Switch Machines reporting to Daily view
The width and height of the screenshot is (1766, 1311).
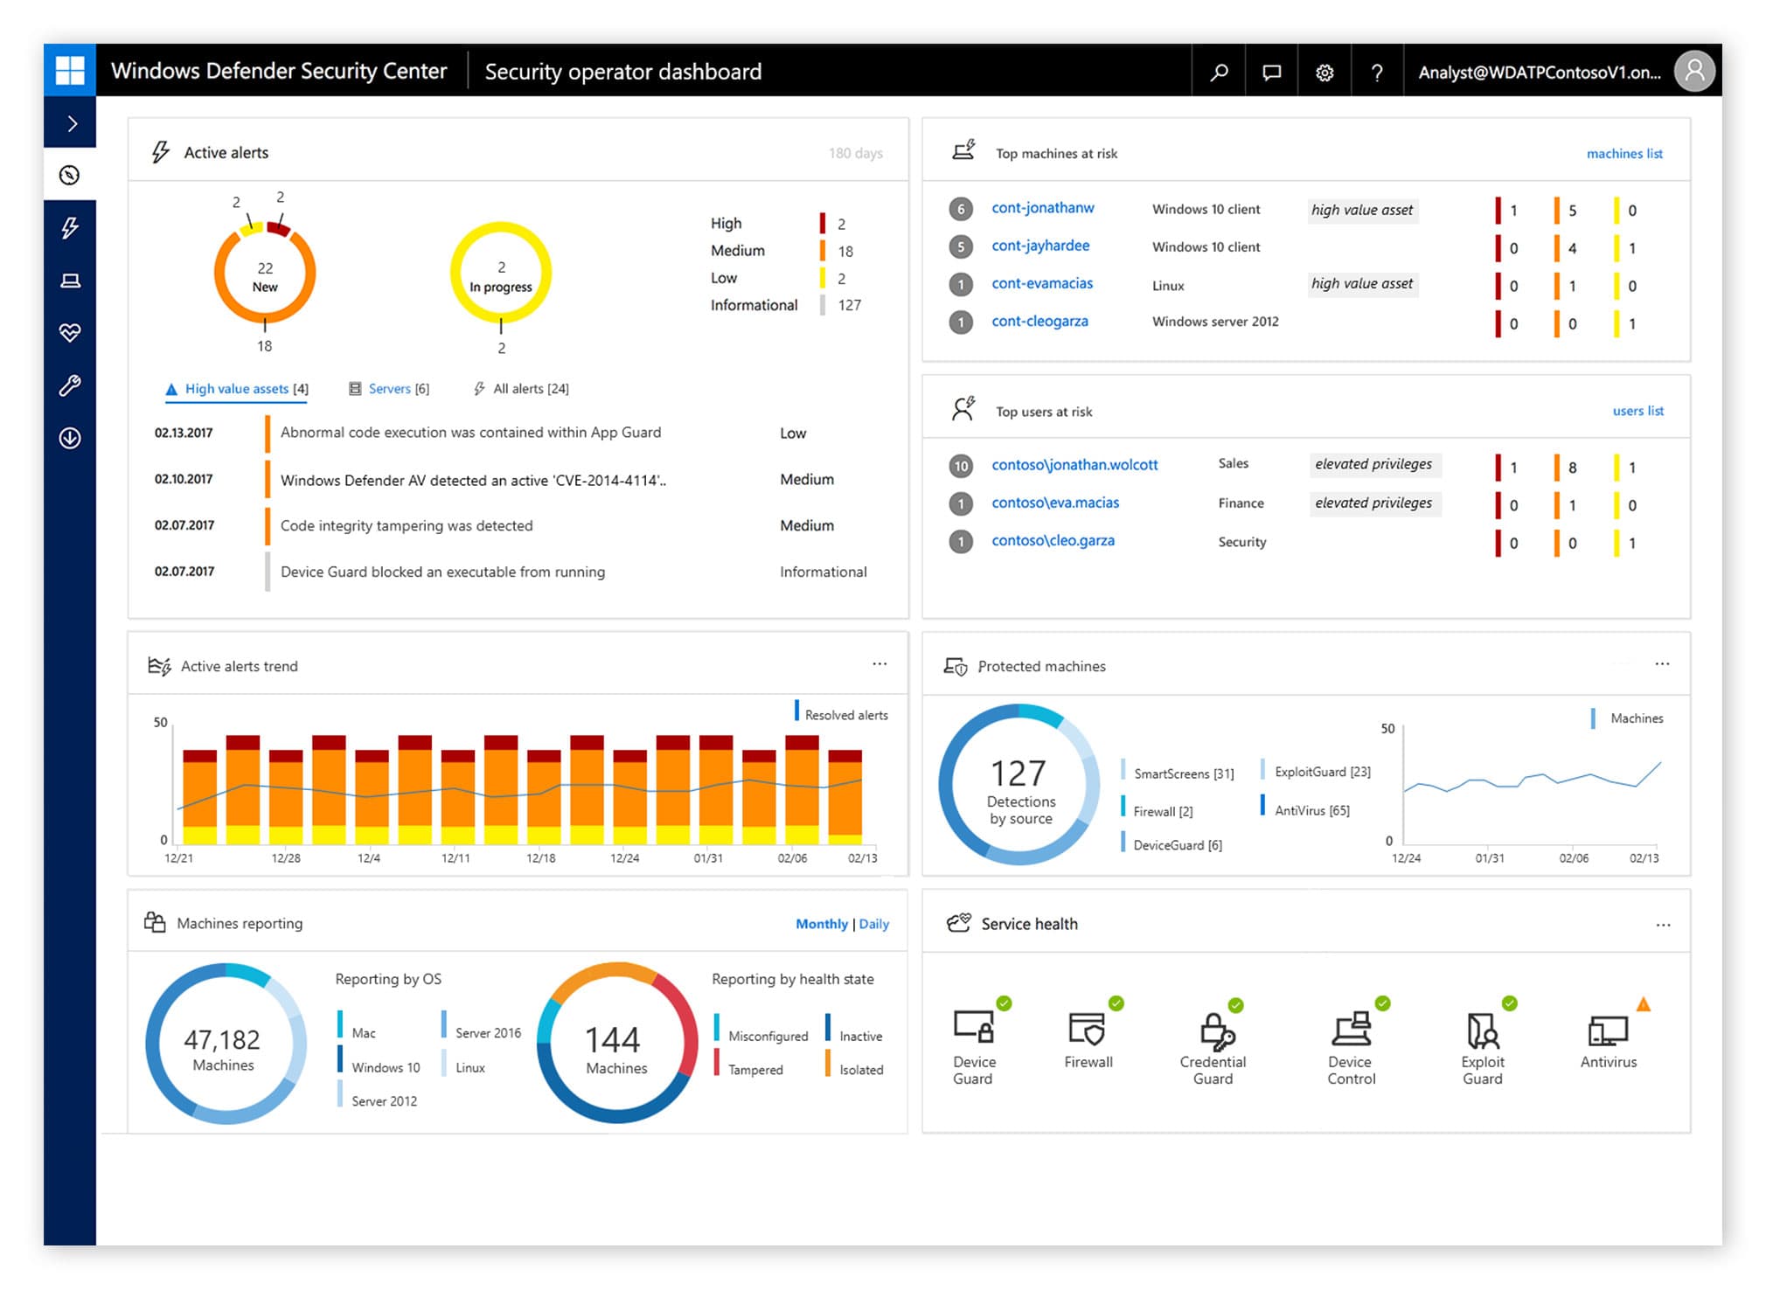tap(874, 923)
